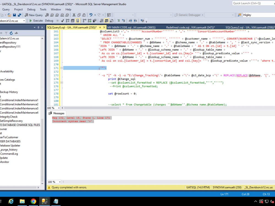Toggle Include Actual Execution Plan

click(x=84, y=21)
